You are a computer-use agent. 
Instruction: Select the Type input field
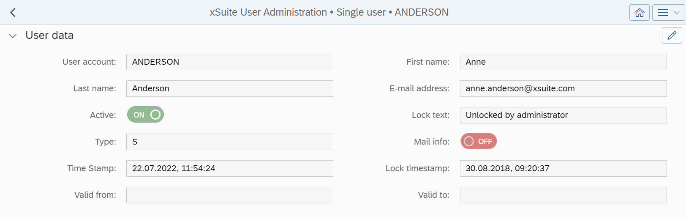(x=229, y=142)
